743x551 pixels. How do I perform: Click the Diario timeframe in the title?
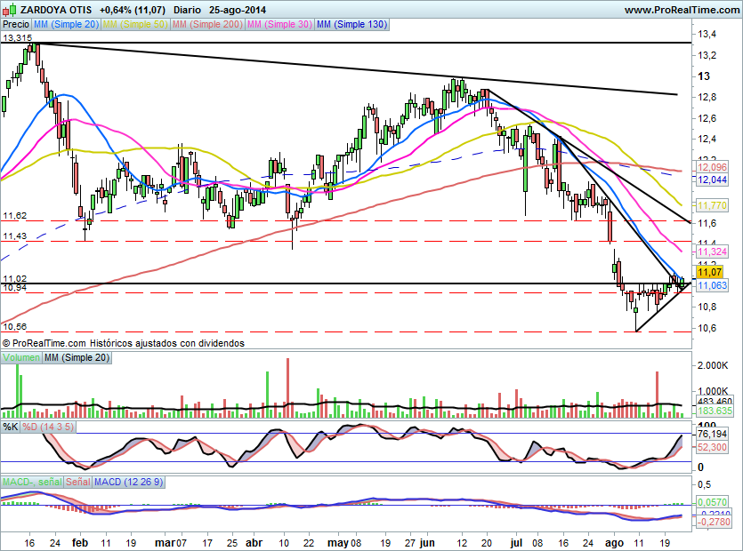[x=187, y=10]
